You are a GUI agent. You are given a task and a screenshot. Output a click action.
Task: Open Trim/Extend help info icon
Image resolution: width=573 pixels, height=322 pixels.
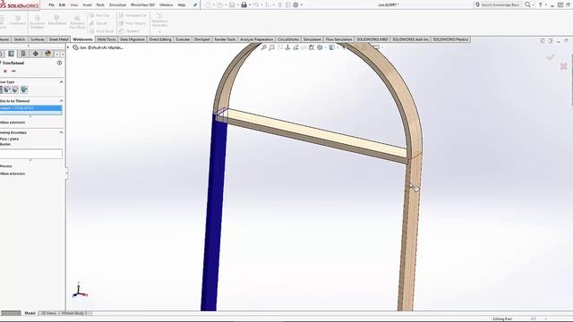click(x=59, y=63)
